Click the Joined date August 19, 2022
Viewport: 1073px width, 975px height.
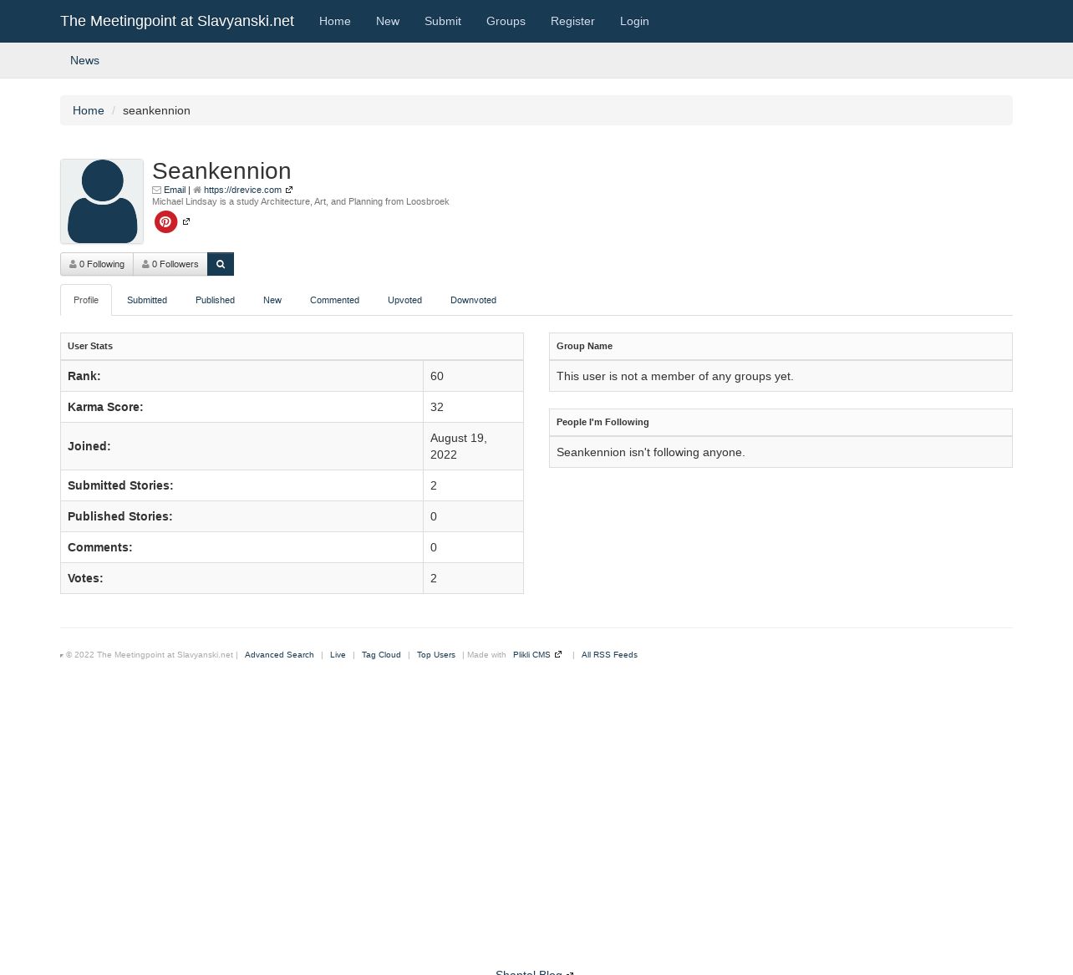459,446
